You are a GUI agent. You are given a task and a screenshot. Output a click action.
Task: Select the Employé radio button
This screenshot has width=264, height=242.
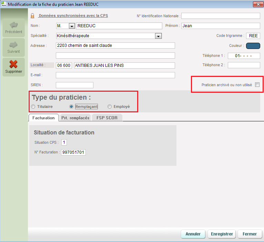[x=110, y=107]
